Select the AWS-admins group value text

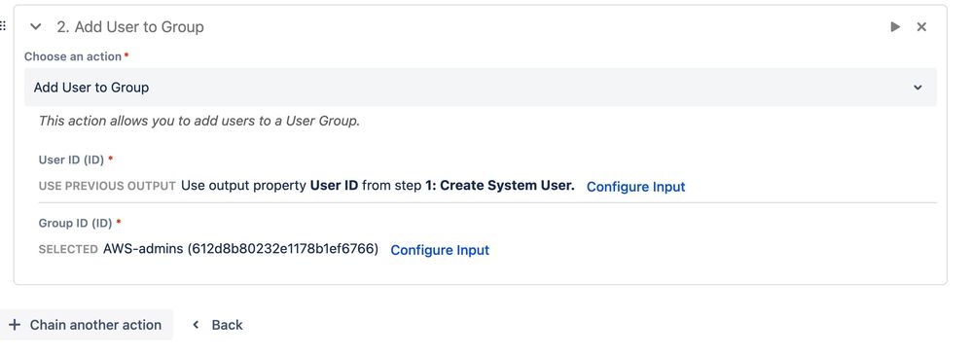click(240, 249)
